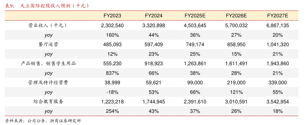
Task: Select the FY2024 column header
Action: coord(154,16)
